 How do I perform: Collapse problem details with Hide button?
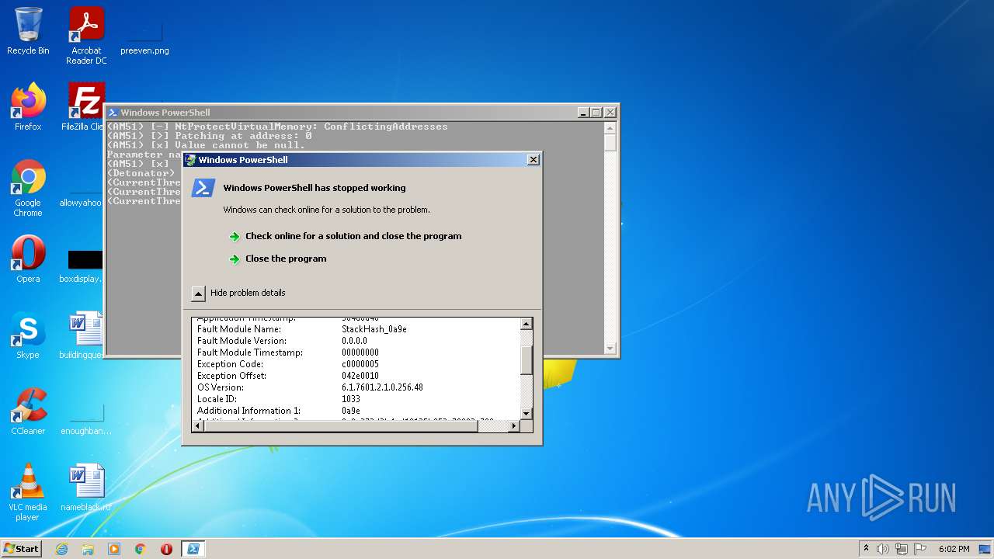198,293
